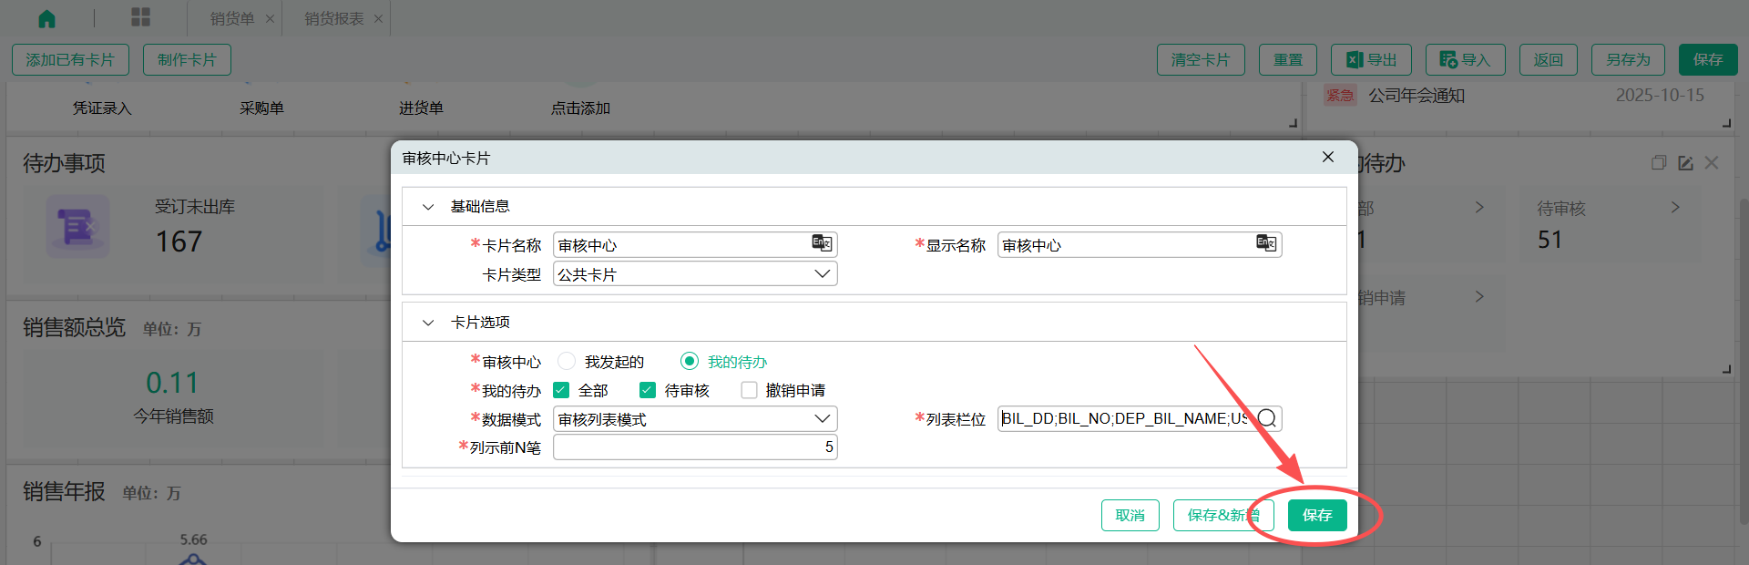Click the 列示前N笔 input field
The width and height of the screenshot is (1749, 565).
coord(694,447)
